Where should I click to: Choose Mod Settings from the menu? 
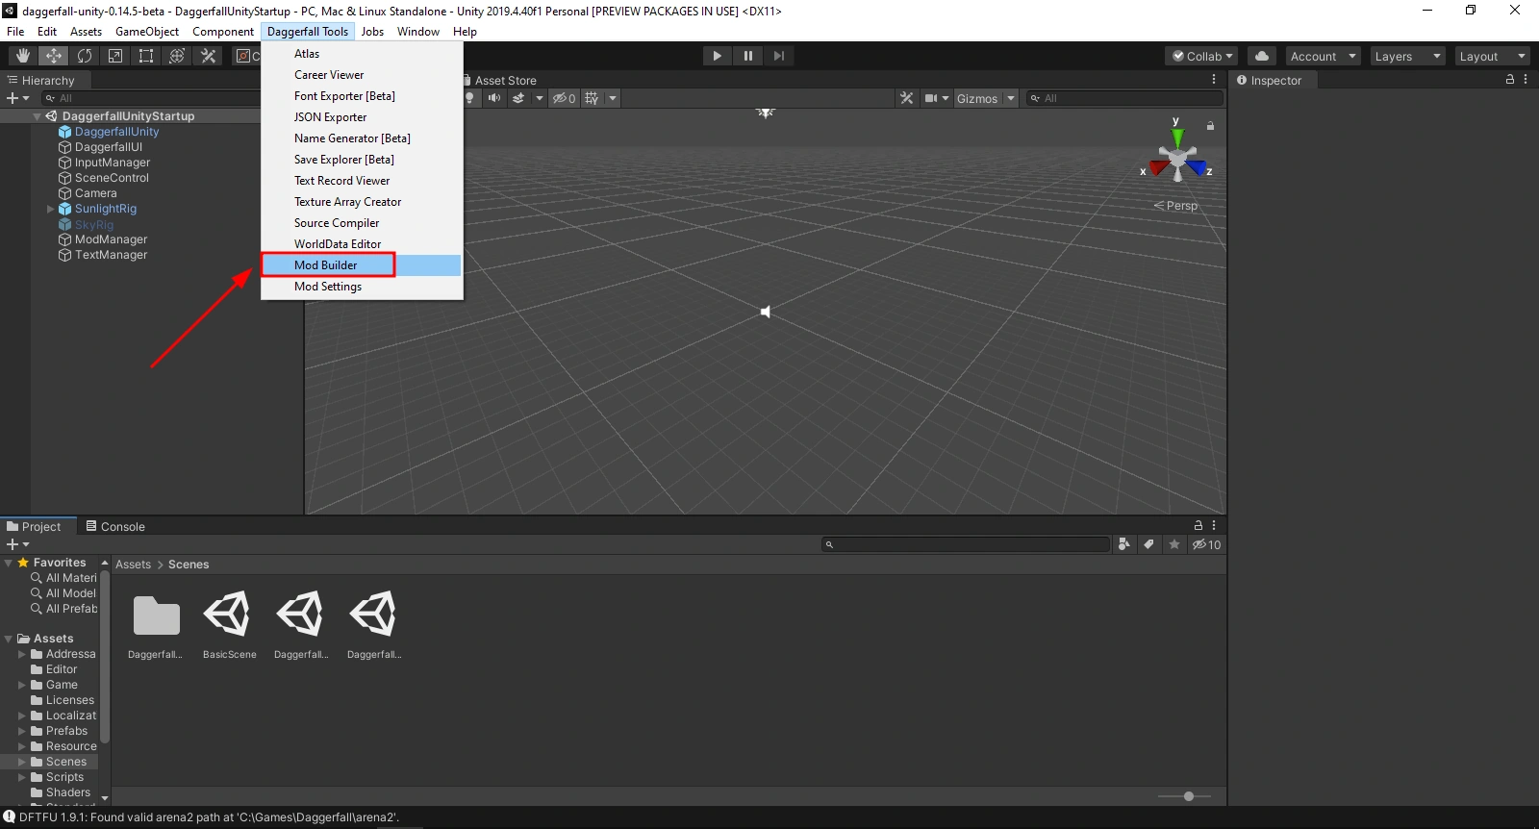(362, 287)
